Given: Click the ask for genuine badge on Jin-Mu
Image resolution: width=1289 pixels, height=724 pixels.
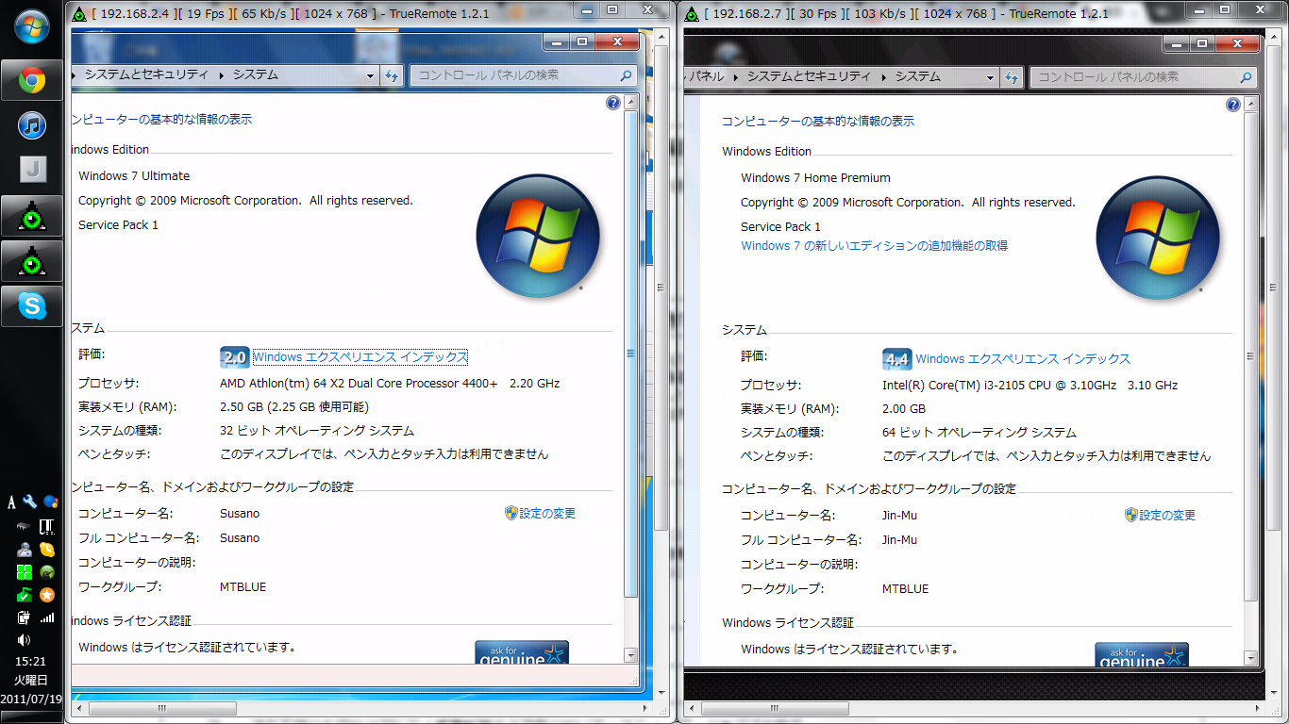Looking at the screenshot, I should click(1142, 655).
